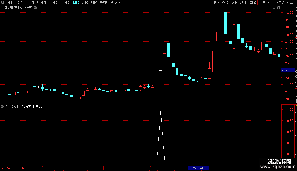Open the F10 company info
The height and width of the screenshot is (171, 297).
click(262, 2)
